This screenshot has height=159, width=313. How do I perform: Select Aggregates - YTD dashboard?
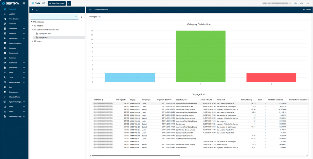[x=45, y=34]
